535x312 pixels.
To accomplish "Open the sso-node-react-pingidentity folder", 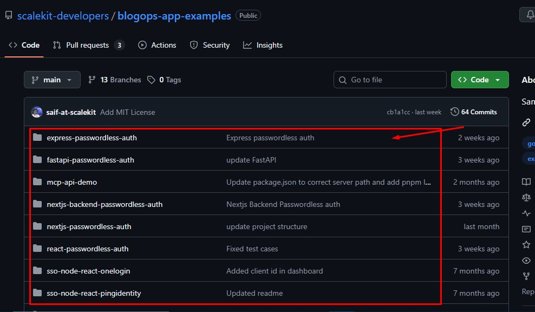I will 94,293.
